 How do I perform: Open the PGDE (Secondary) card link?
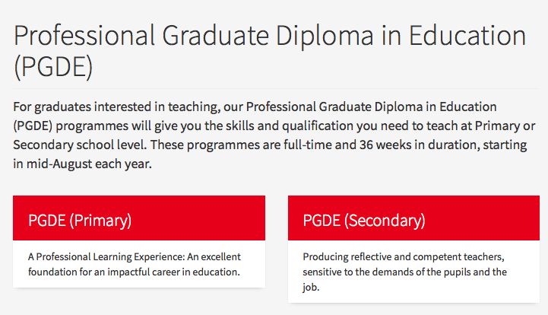point(364,221)
